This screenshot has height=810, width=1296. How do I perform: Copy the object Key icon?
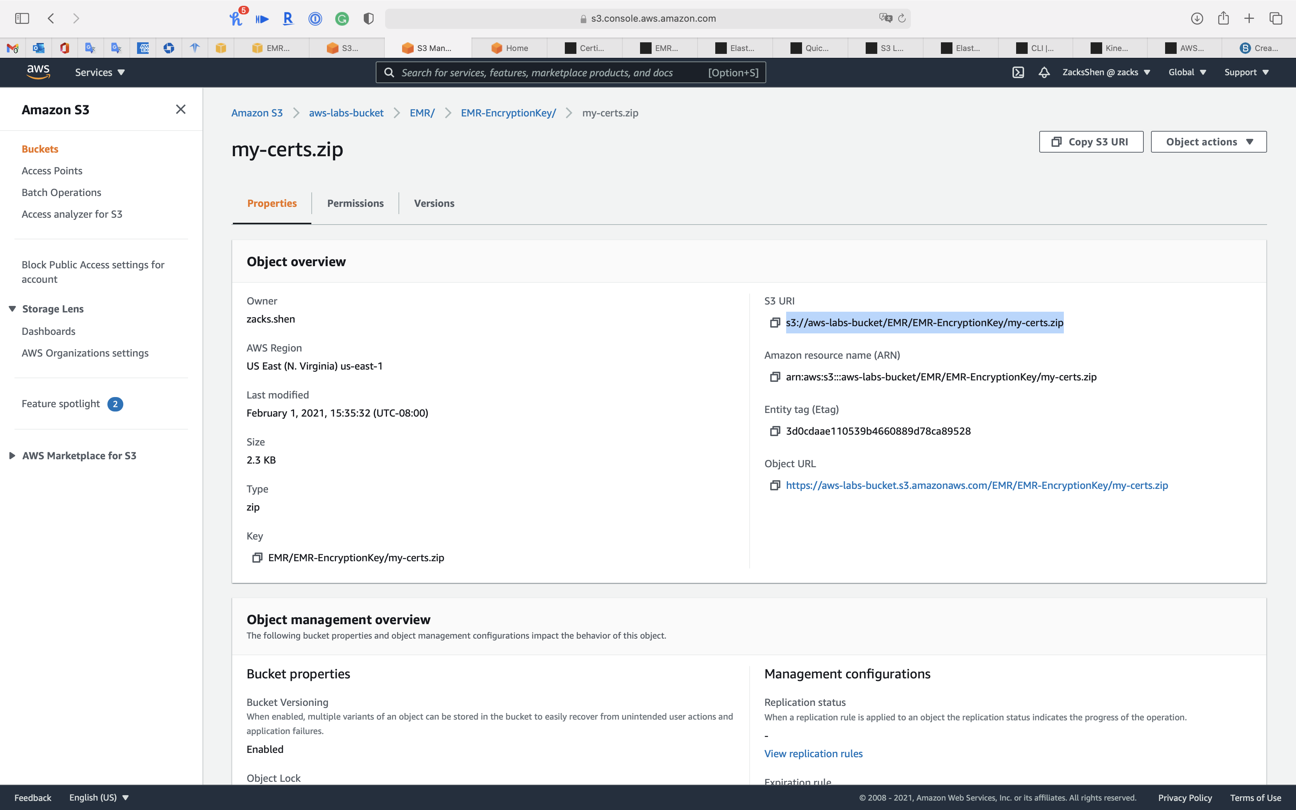point(257,558)
